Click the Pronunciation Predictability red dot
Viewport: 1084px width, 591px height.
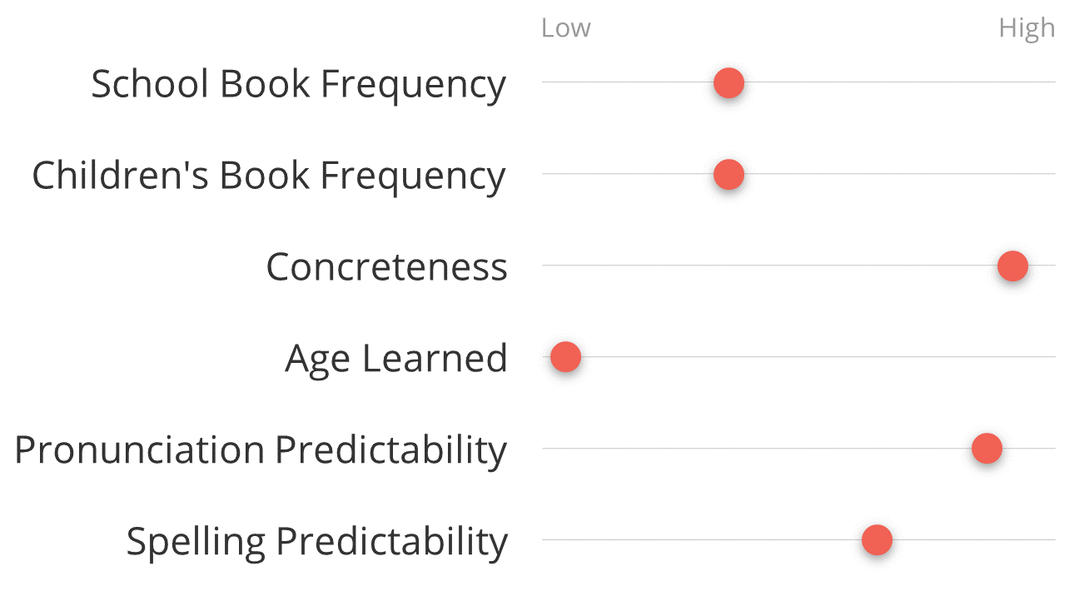987,449
